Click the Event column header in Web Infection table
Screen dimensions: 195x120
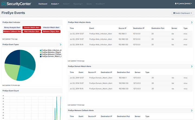click(92, 28)
